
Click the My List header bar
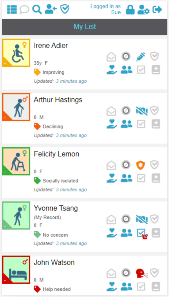click(85, 27)
